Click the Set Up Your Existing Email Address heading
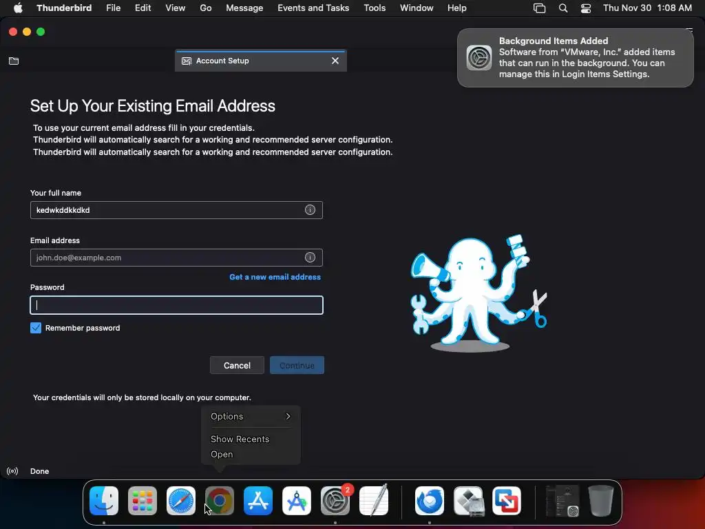Image resolution: width=705 pixels, height=529 pixels. pyautogui.click(x=152, y=106)
